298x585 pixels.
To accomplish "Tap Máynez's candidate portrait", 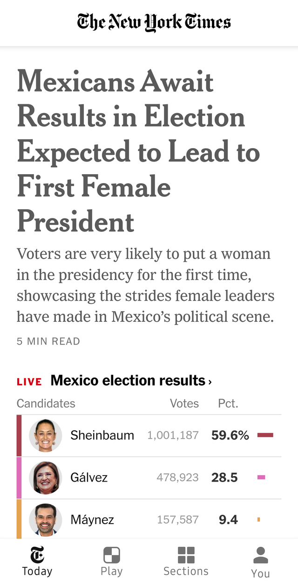I will point(45,519).
